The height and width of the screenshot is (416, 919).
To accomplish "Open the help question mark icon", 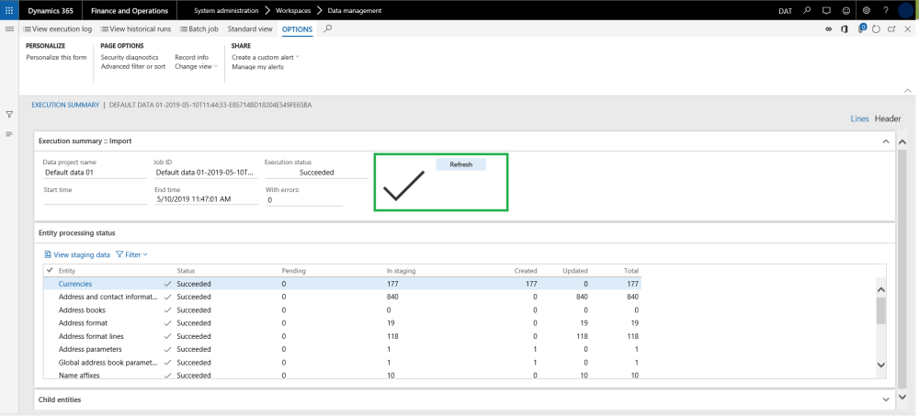I will (885, 10).
